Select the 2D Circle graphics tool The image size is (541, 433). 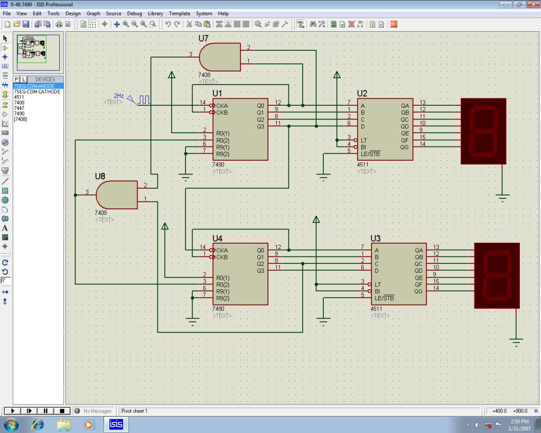5,200
